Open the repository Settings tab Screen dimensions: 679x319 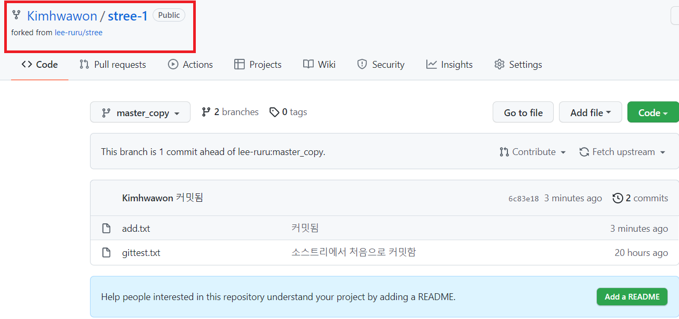(518, 65)
